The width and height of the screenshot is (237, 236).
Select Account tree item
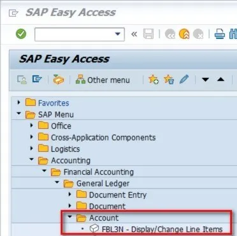(x=104, y=218)
